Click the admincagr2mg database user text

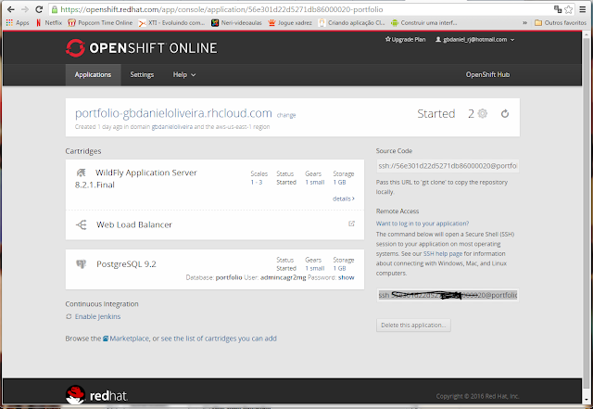pos(283,277)
